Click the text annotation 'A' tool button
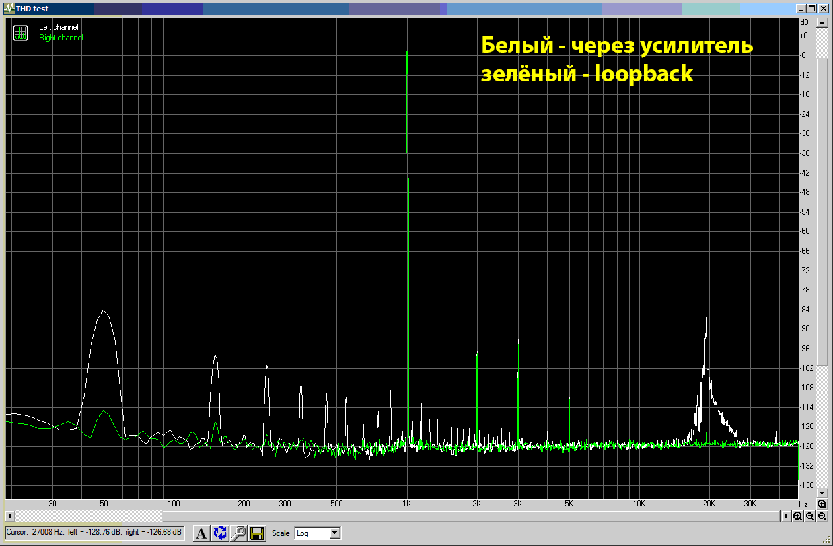This screenshot has width=833, height=546. (x=201, y=533)
